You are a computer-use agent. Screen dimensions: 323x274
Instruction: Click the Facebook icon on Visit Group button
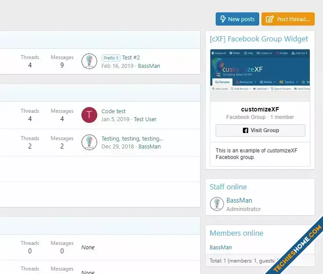point(246,130)
